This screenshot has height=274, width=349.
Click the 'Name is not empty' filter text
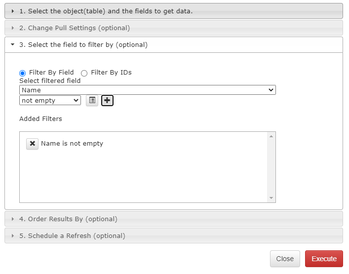tap(72, 144)
